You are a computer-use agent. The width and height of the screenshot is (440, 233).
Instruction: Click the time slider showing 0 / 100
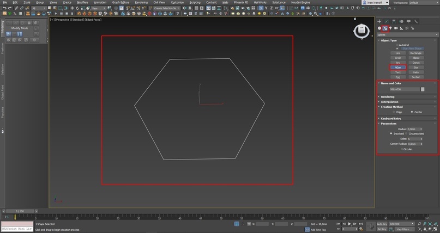20,211
